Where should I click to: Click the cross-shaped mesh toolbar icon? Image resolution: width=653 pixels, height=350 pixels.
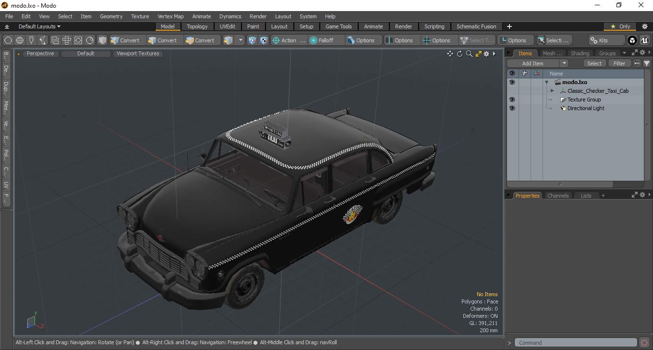tap(67, 40)
